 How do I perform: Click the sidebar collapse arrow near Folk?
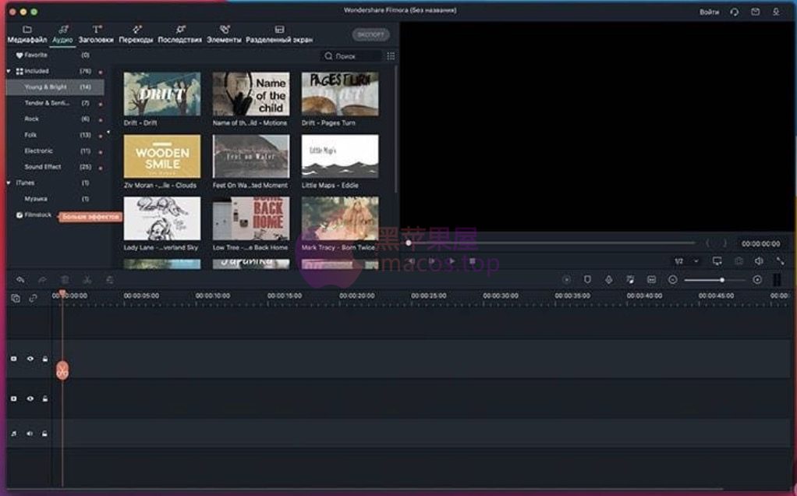(108, 132)
